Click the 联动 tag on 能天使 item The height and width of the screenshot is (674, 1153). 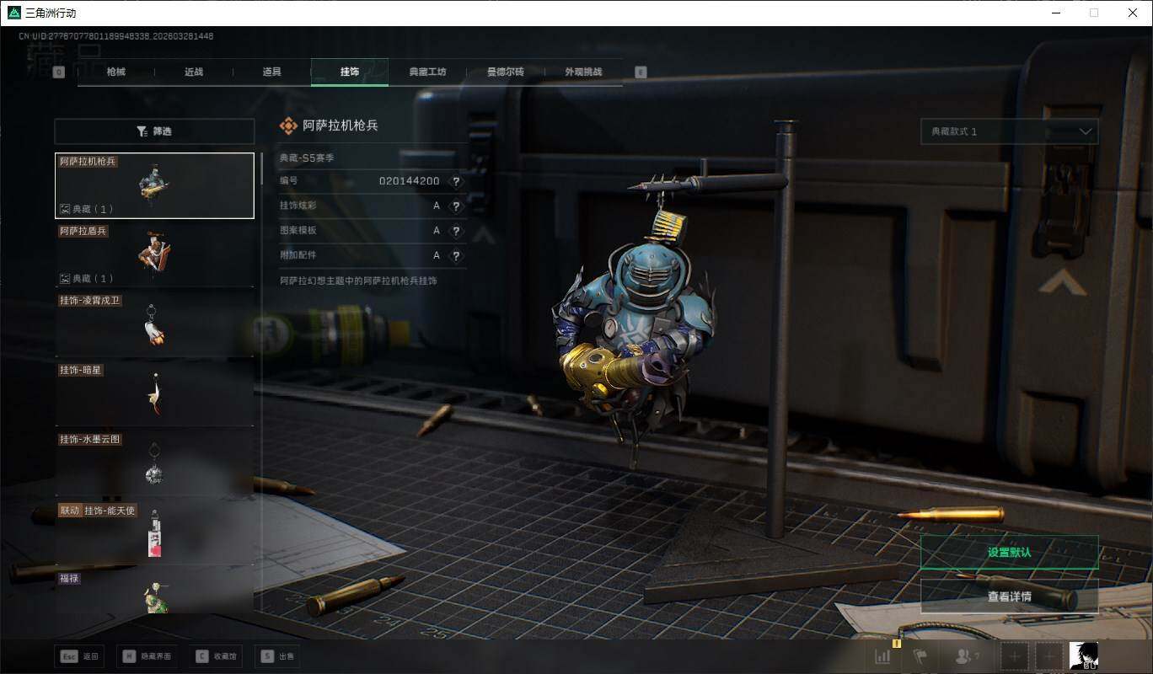[69, 511]
